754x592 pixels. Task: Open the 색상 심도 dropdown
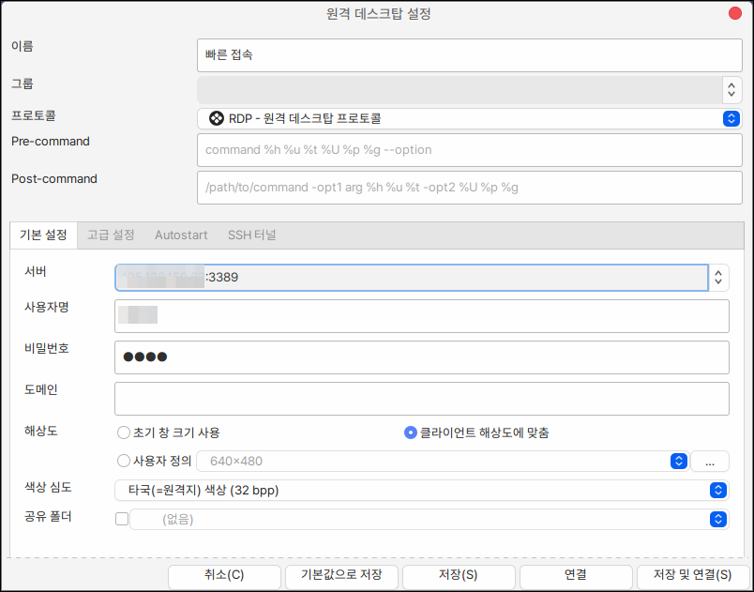pyautogui.click(x=717, y=490)
